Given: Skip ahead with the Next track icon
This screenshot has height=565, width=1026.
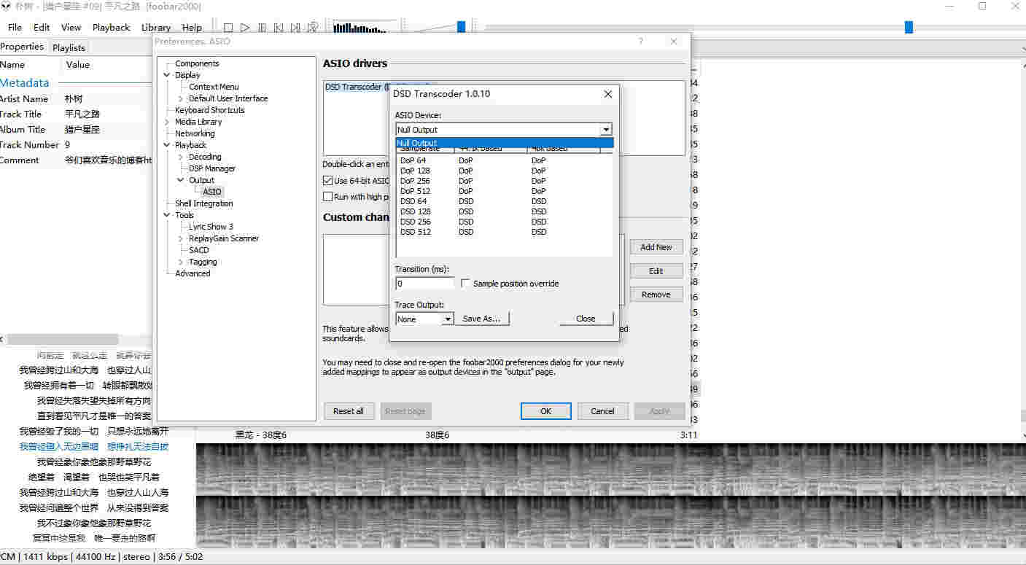Looking at the screenshot, I should (x=295, y=28).
